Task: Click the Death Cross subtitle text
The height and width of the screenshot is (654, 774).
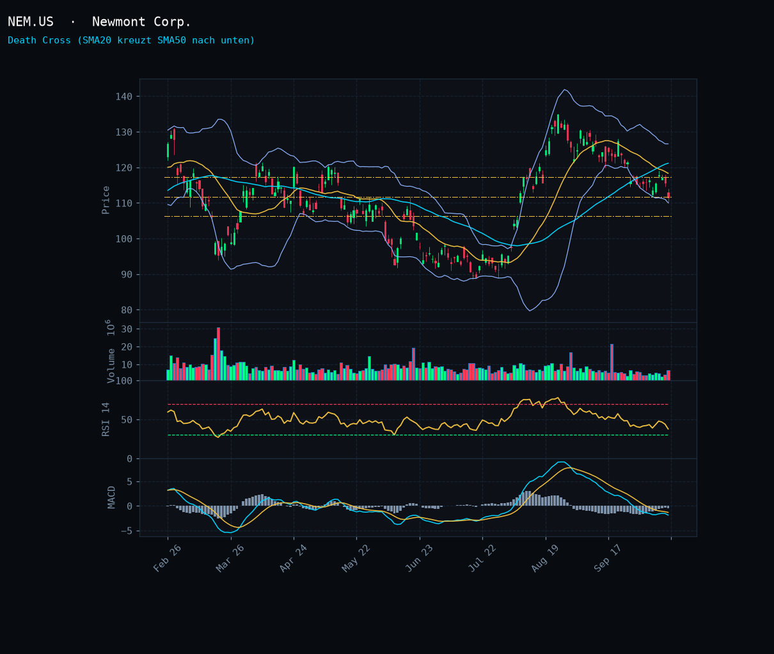Action: 131,40
